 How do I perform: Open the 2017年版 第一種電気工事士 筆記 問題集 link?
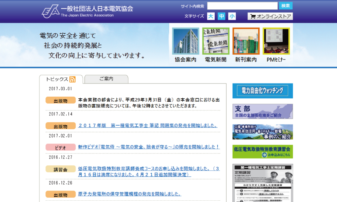click(x=148, y=126)
